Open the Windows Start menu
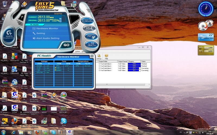Viewport: 217px width, 135px height. (3, 133)
